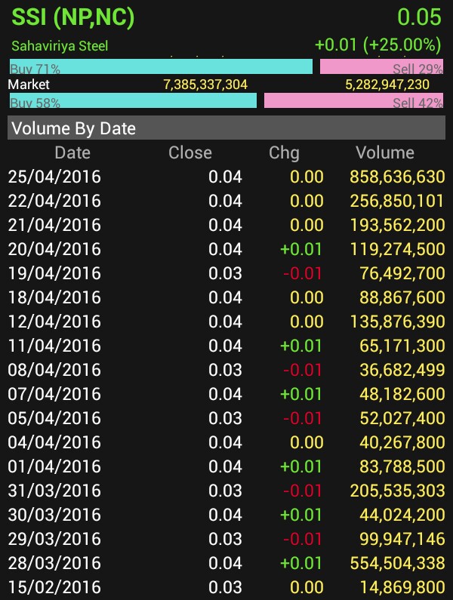Select the 22/04/2016 row date
The image size is (453, 600).
click(x=54, y=201)
